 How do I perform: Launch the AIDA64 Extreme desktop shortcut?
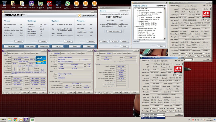coord(49,5)
